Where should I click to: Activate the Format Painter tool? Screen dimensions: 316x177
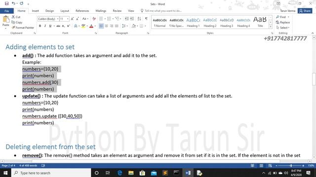click(x=23, y=28)
